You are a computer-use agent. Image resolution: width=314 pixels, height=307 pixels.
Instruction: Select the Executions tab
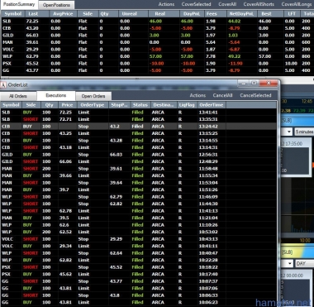[x=56, y=95]
